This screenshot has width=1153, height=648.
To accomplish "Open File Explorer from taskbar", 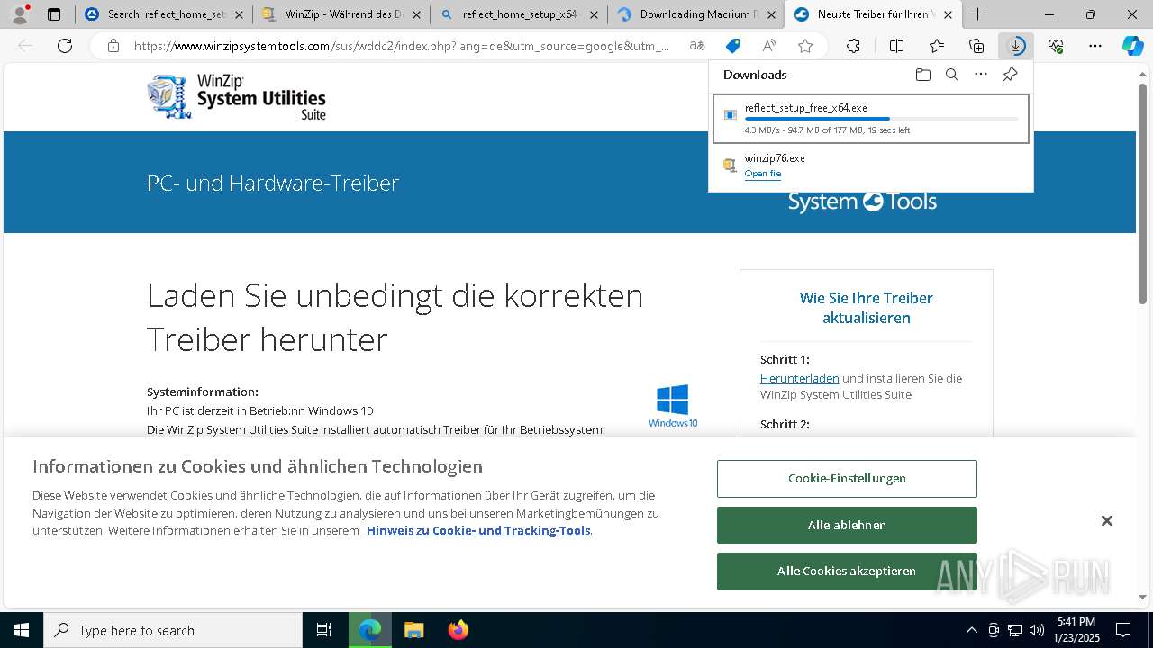I will [413, 630].
